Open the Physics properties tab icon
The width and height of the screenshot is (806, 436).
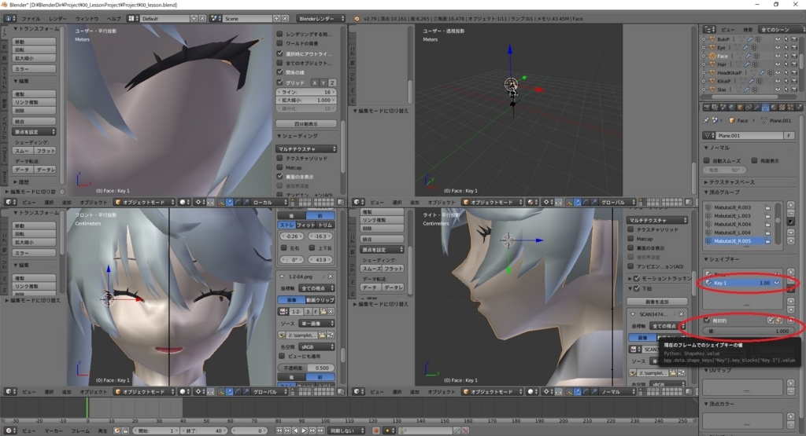pos(799,107)
